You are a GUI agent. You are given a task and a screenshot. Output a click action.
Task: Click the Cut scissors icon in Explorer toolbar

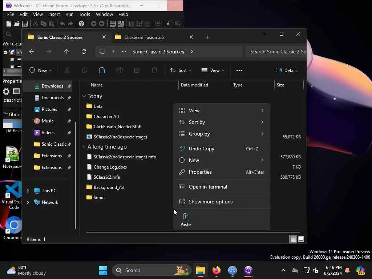click(x=67, y=70)
